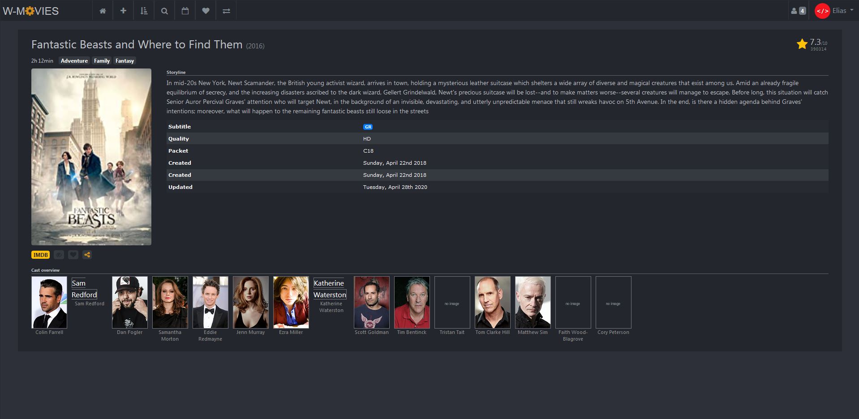Open the users count badge icon
Image resolution: width=859 pixels, height=419 pixels.
(798, 11)
